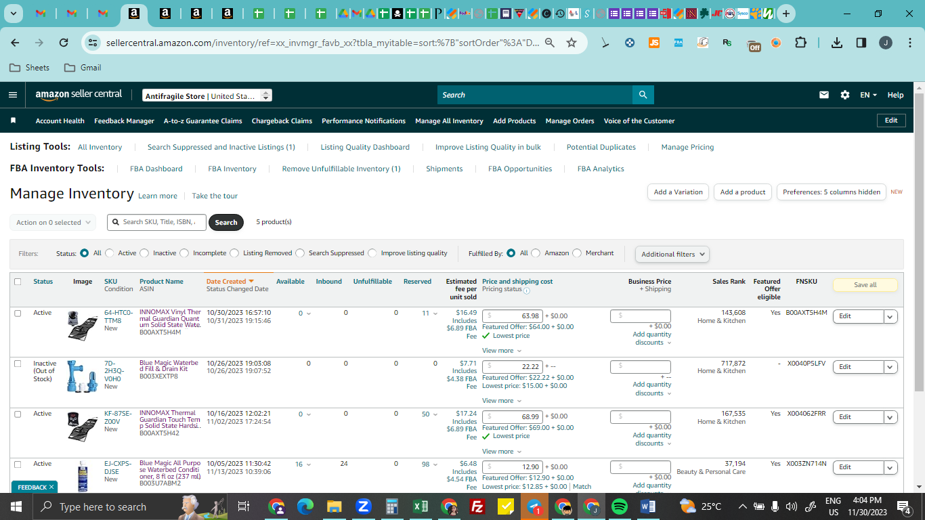
Task: Open the settings gear icon
Action: tap(845, 95)
